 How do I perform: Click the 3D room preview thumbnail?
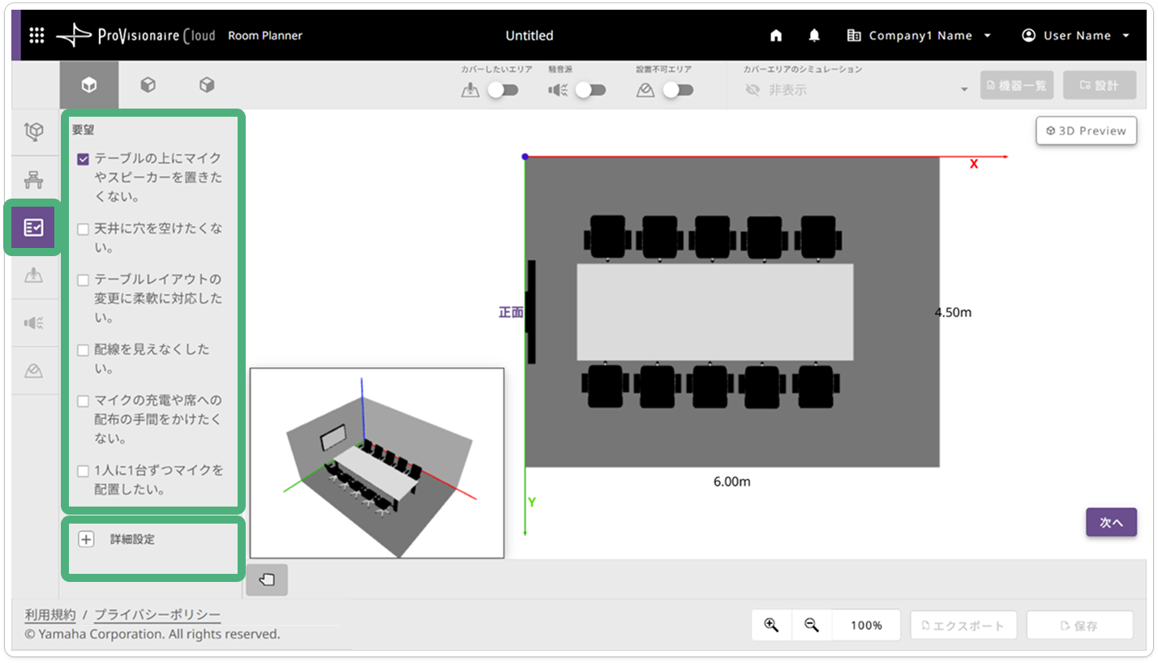click(x=377, y=463)
